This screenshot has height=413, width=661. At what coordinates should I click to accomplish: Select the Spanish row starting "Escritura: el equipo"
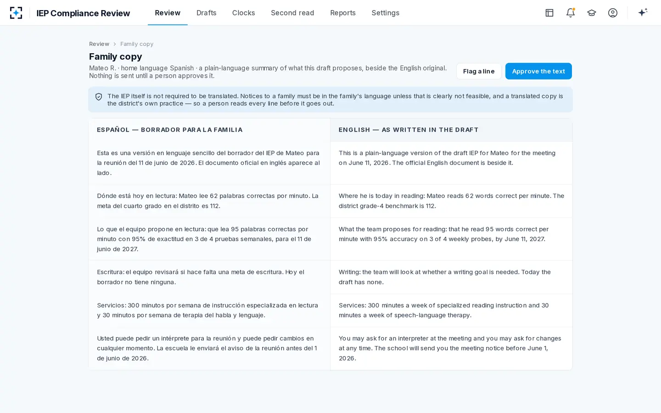(209, 277)
